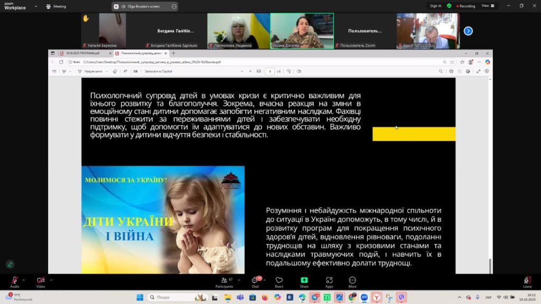The image size is (541, 304).
Task: Click Leave meeting button
Action: tap(527, 281)
